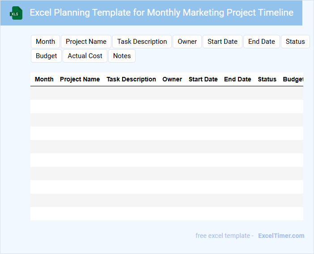
Task: Click the Month column header
Action: pos(44,79)
